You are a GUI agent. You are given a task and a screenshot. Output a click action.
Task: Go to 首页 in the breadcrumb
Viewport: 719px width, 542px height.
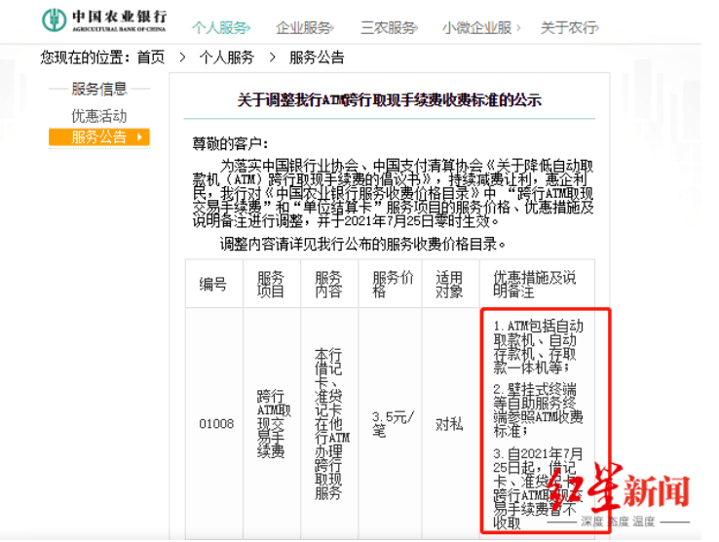(151, 58)
